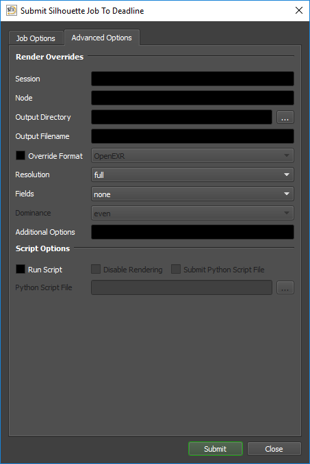310x464 pixels.
Task: Click the Output Directory text field
Action: (x=181, y=117)
